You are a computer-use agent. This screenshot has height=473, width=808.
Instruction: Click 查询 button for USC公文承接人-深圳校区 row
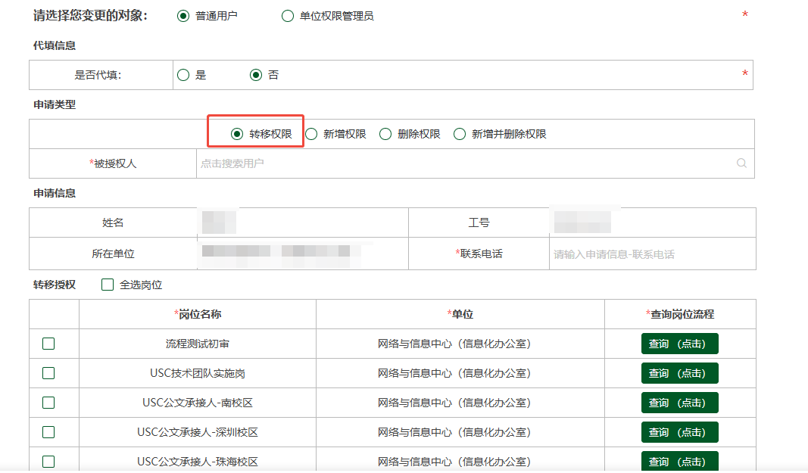coord(679,432)
